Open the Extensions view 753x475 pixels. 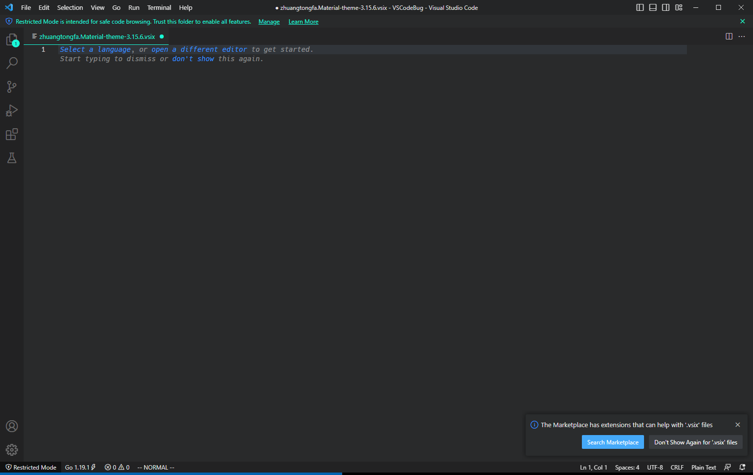pyautogui.click(x=11, y=134)
